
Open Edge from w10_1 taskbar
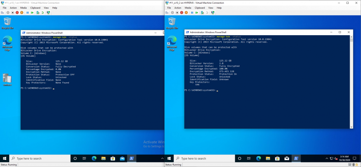pyautogui.click(x=94, y=159)
